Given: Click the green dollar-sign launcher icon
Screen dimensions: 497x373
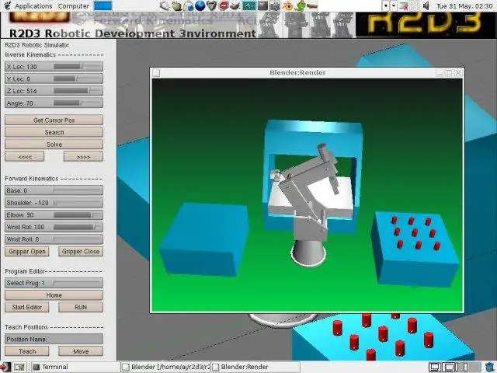Looking at the screenshot, I should 300,5.
